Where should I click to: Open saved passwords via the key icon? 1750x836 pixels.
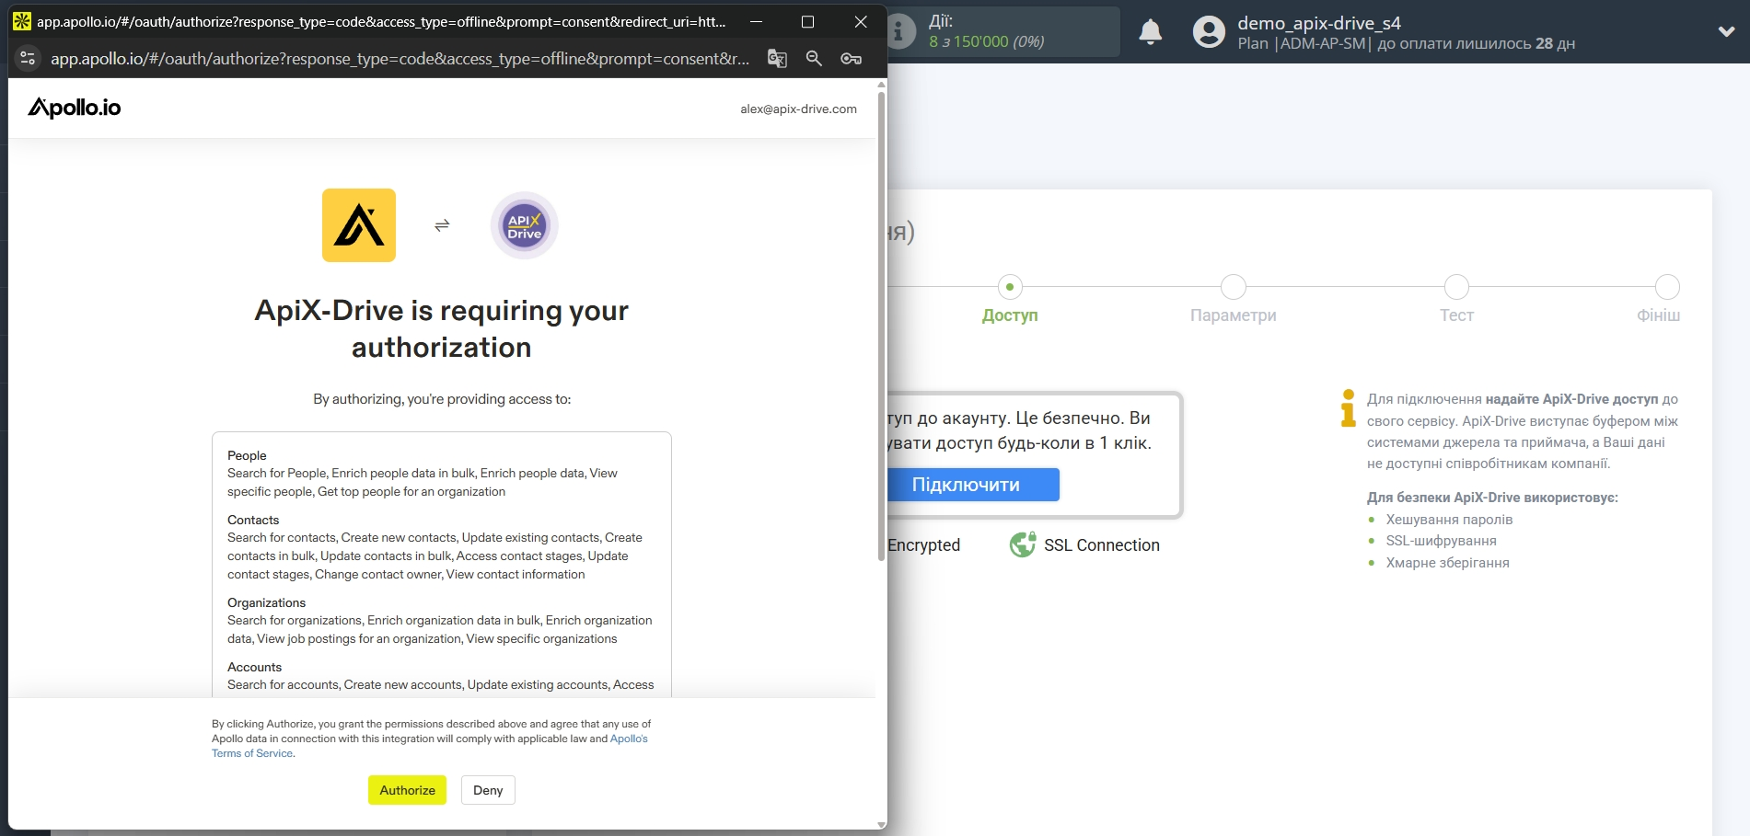pyautogui.click(x=851, y=58)
